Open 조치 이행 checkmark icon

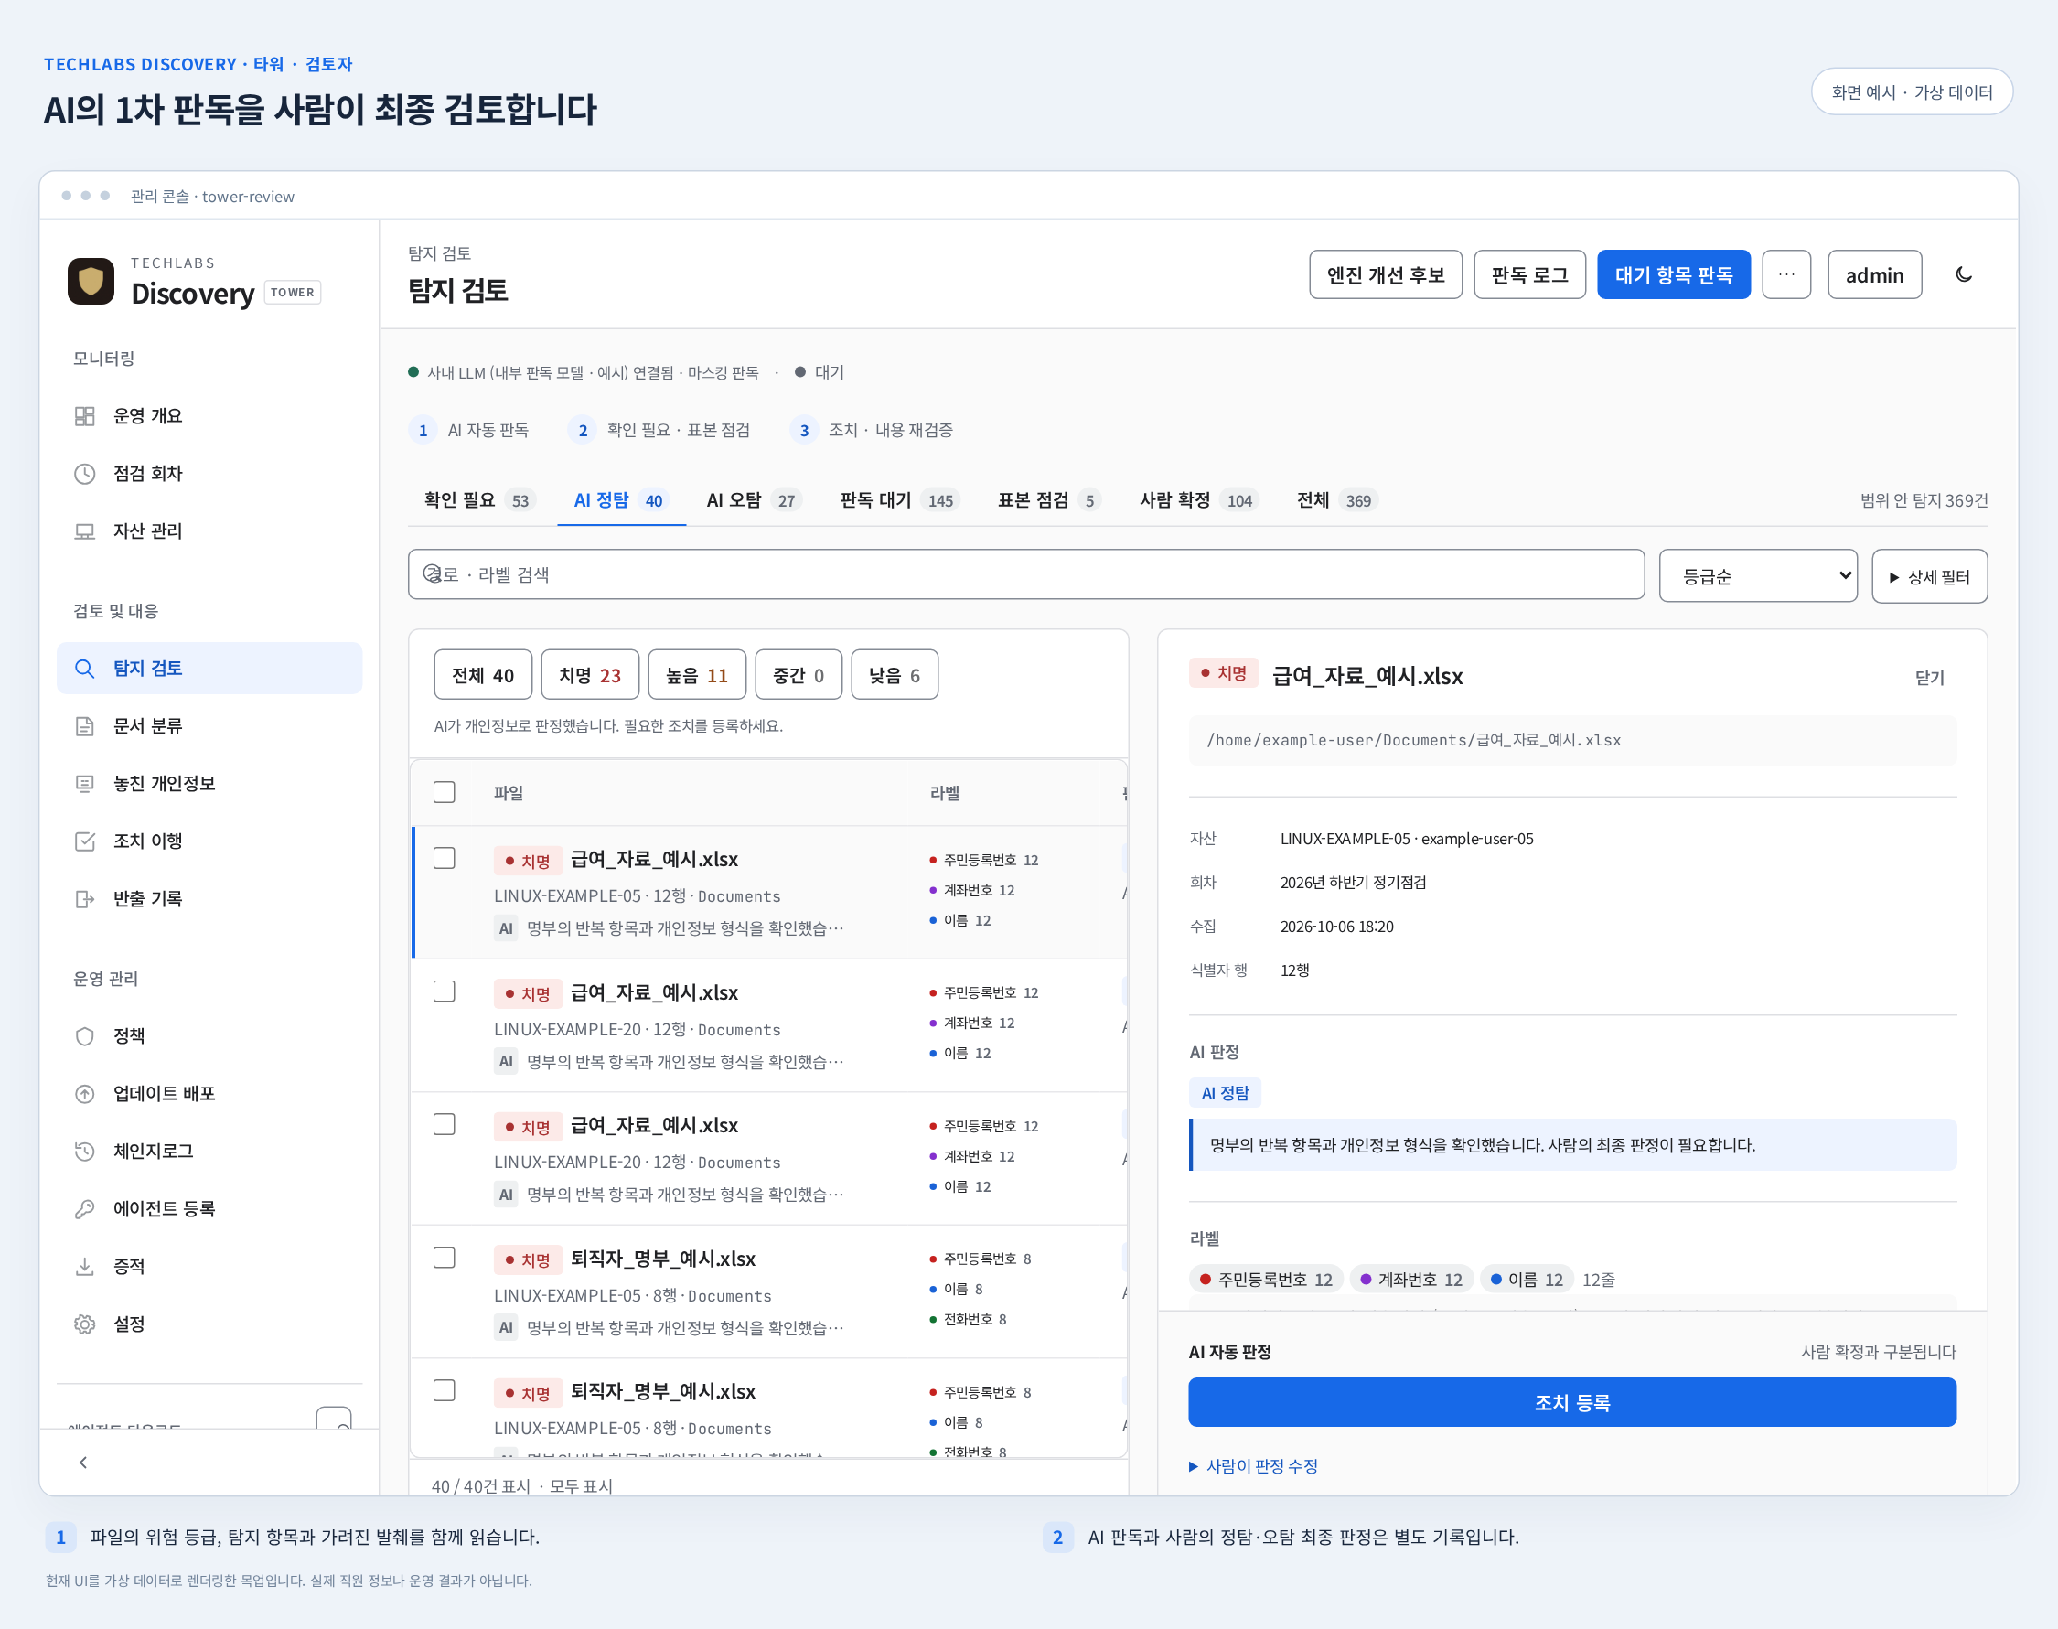click(85, 841)
